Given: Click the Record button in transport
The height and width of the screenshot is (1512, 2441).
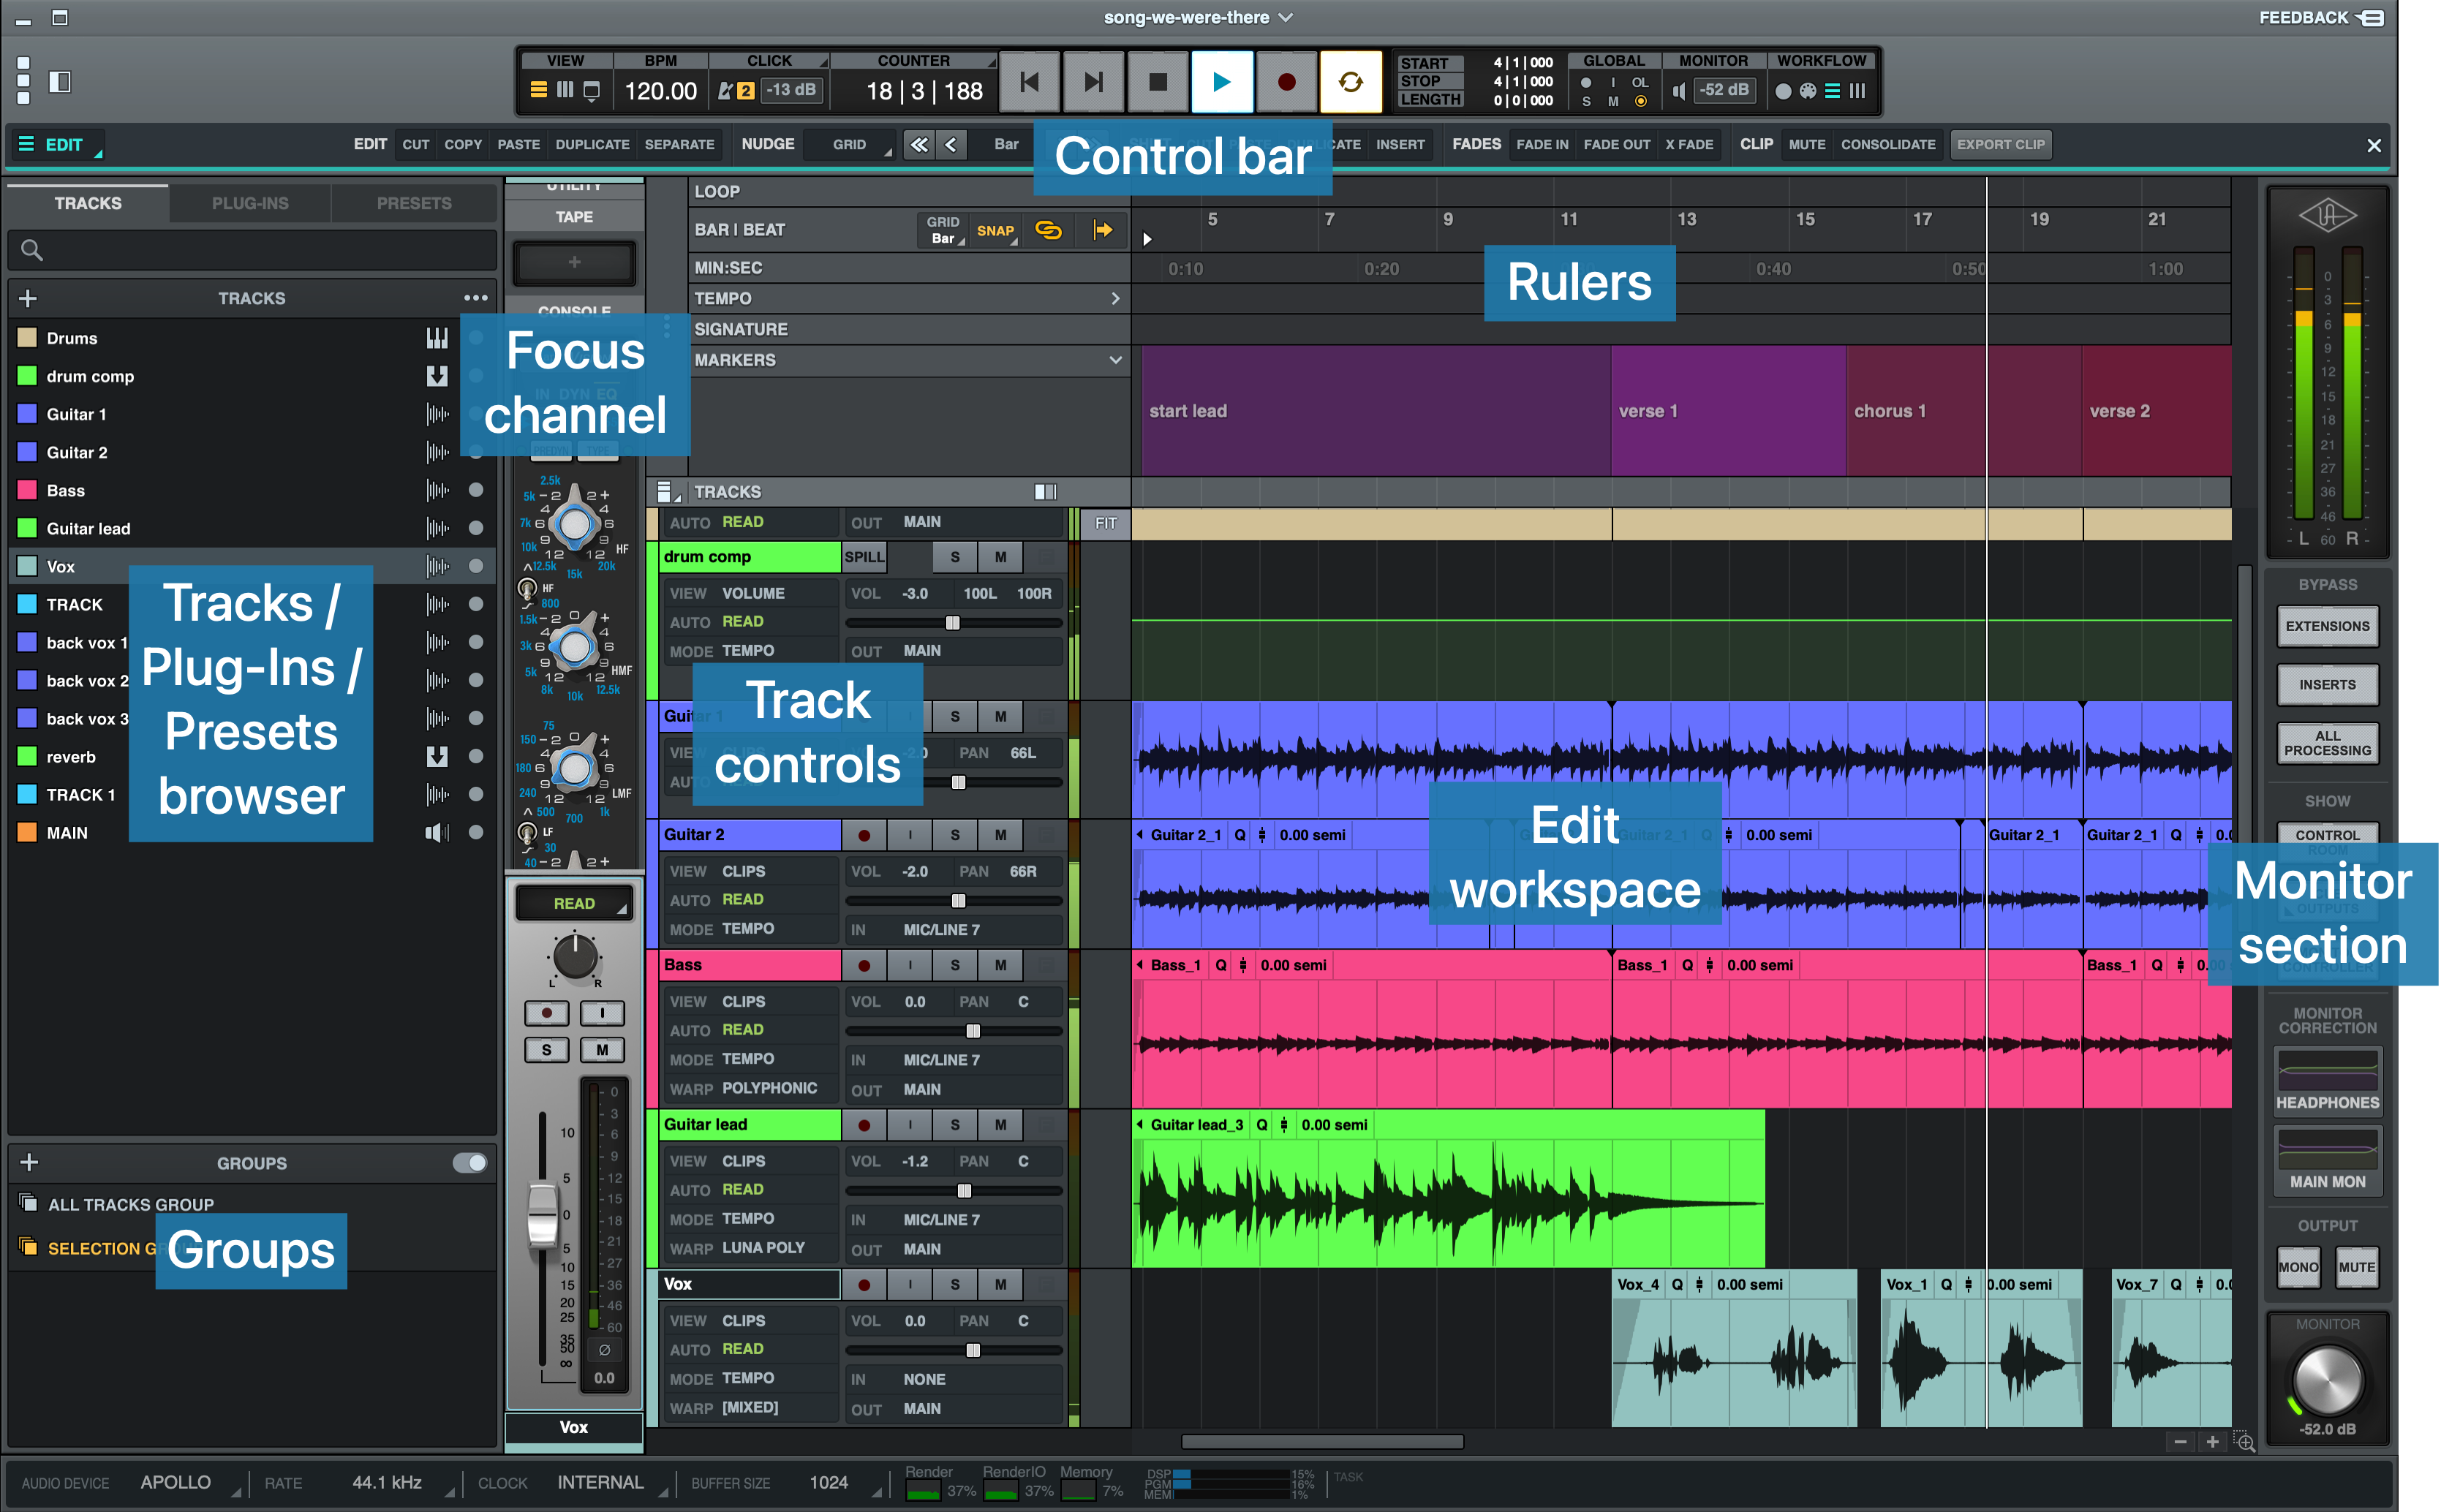Looking at the screenshot, I should [x=1286, y=82].
